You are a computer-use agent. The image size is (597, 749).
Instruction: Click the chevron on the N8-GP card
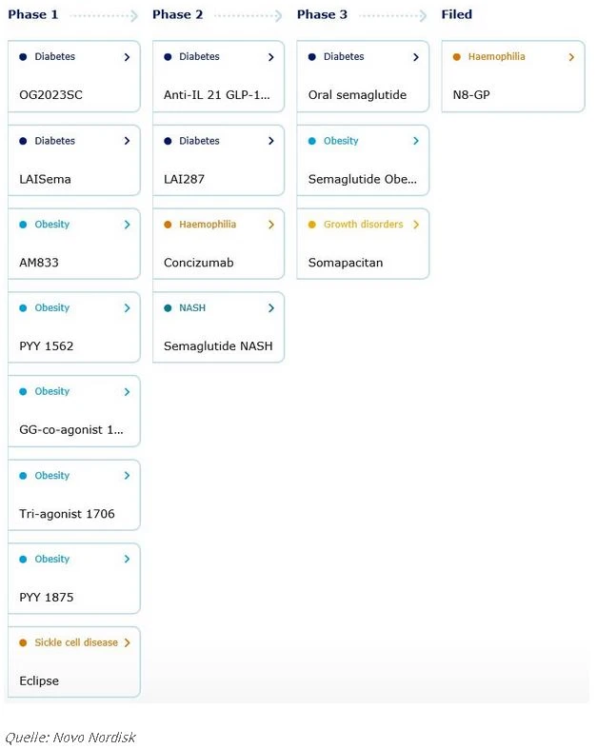[x=571, y=57]
